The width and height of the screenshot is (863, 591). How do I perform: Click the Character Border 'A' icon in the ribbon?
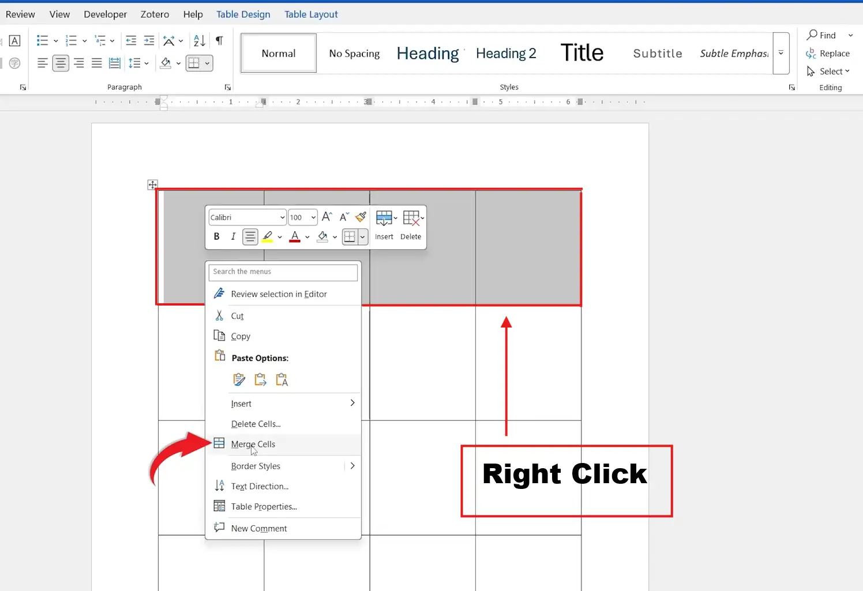(x=15, y=40)
